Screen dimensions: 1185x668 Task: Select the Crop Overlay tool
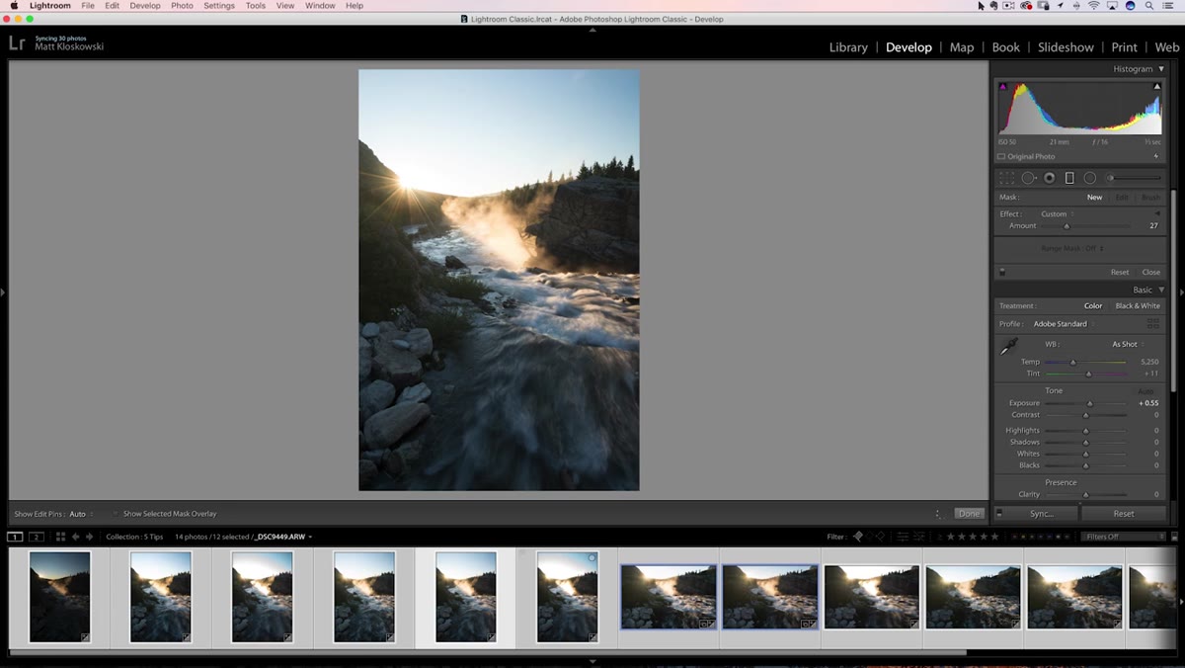(1006, 178)
